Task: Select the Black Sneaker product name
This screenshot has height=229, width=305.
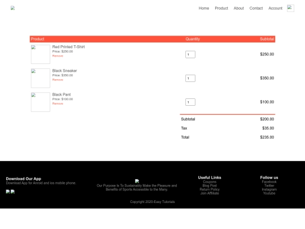Action: [64, 71]
